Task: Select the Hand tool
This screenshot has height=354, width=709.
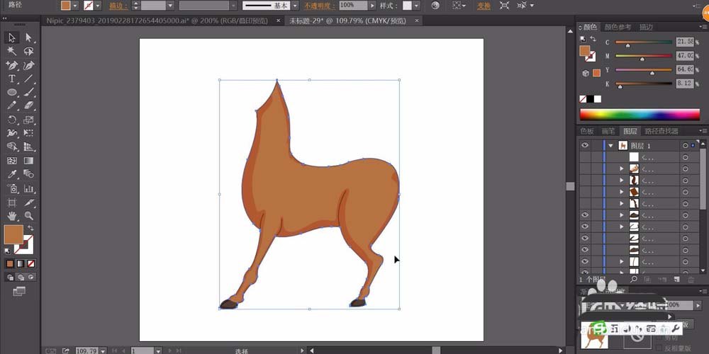Action: coord(12,215)
